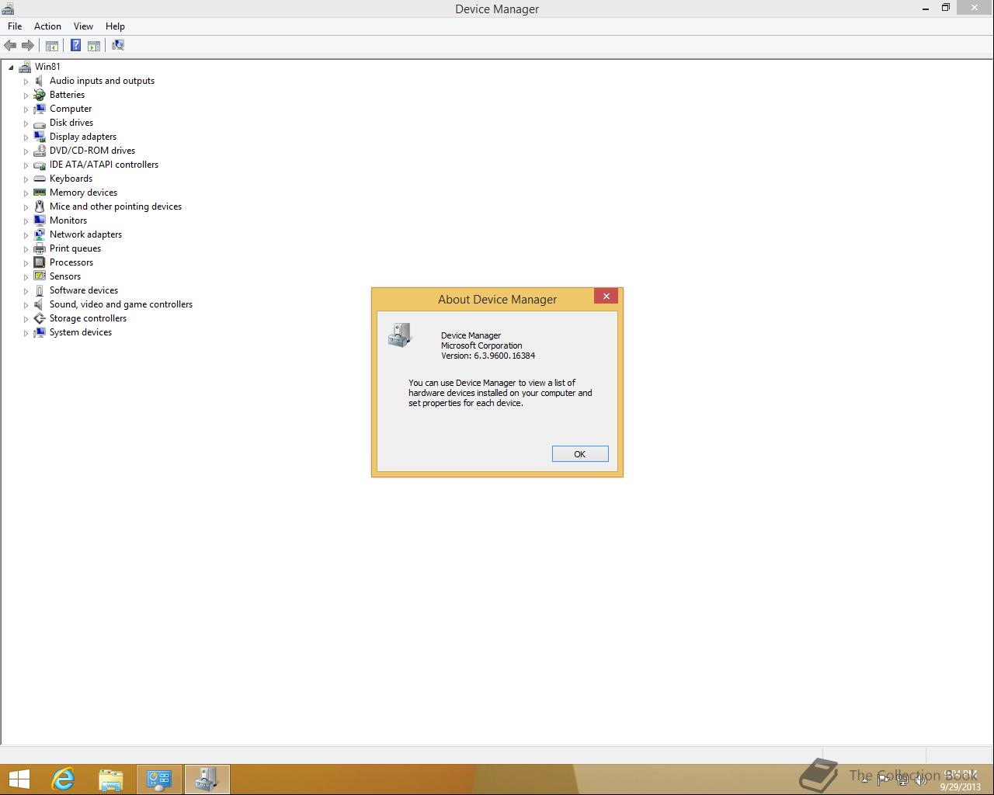Click the blue Help question-mark toolbar icon
Image resolution: width=994 pixels, height=795 pixels.
[76, 46]
